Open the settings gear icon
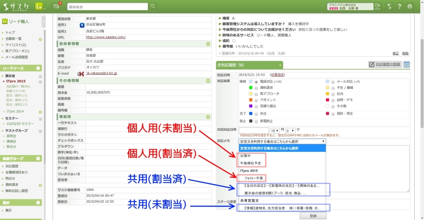This screenshot has width=424, height=220. point(410,6)
